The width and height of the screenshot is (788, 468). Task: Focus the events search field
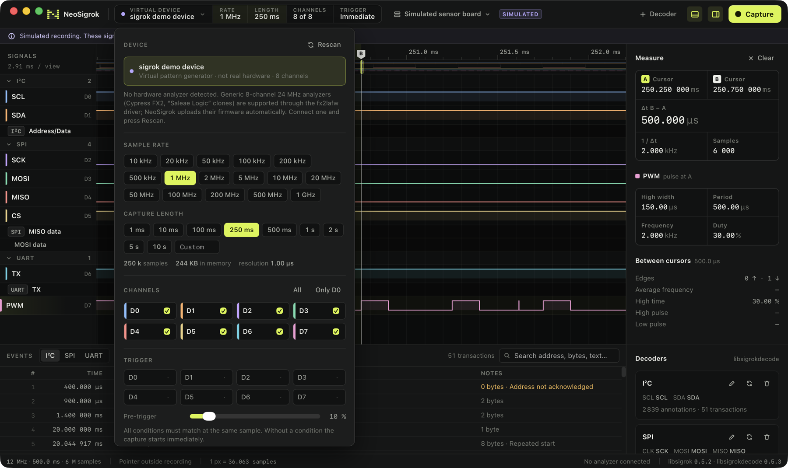tap(559, 356)
